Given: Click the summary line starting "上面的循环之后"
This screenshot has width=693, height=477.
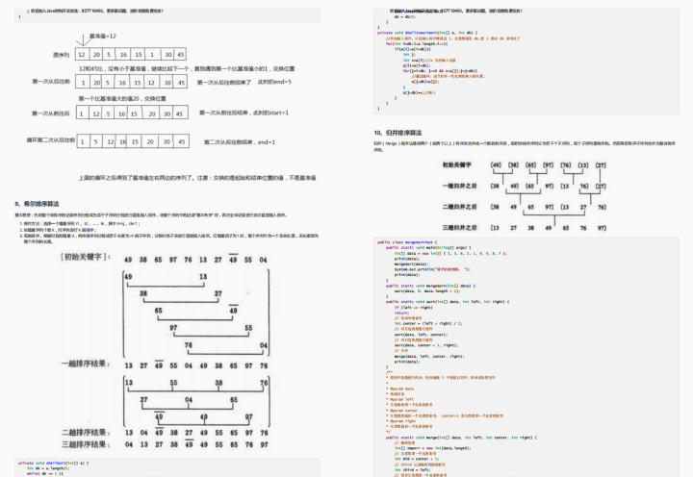Looking at the screenshot, I should pos(197,178).
